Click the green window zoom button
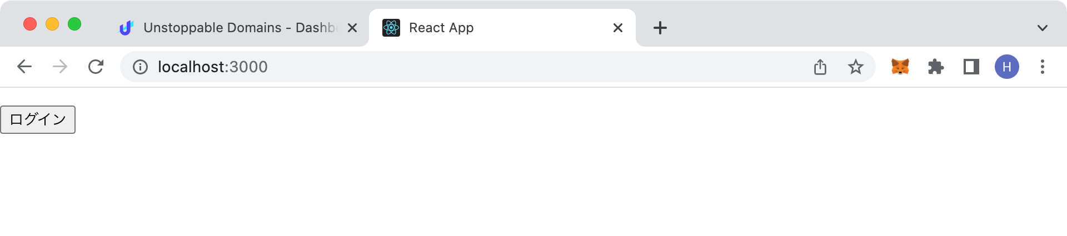The width and height of the screenshot is (1067, 236). click(x=74, y=24)
